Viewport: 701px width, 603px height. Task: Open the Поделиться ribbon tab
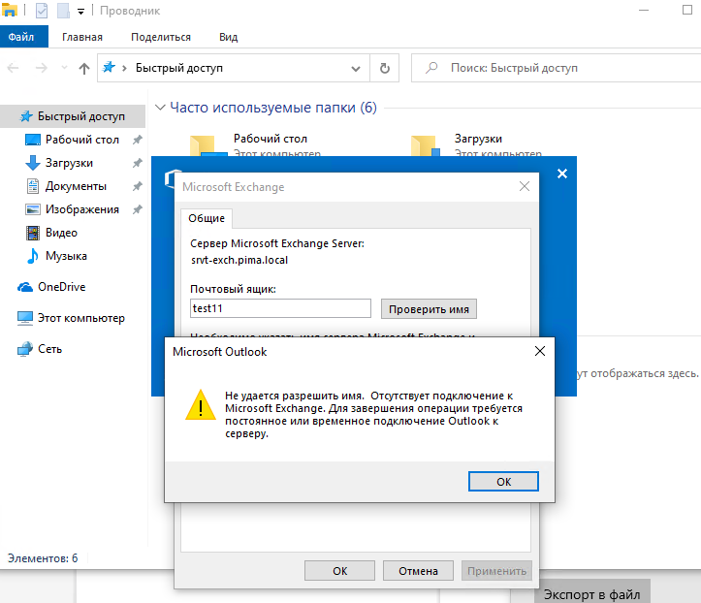click(x=161, y=37)
